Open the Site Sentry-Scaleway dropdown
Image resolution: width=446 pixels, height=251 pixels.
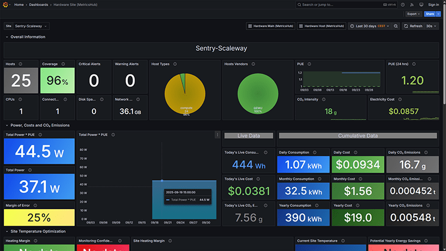(x=32, y=26)
